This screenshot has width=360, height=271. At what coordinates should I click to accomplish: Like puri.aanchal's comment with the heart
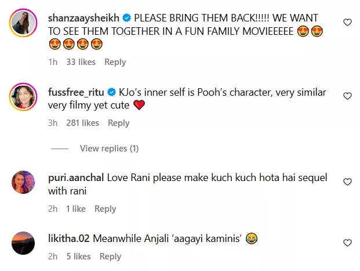[347, 182]
